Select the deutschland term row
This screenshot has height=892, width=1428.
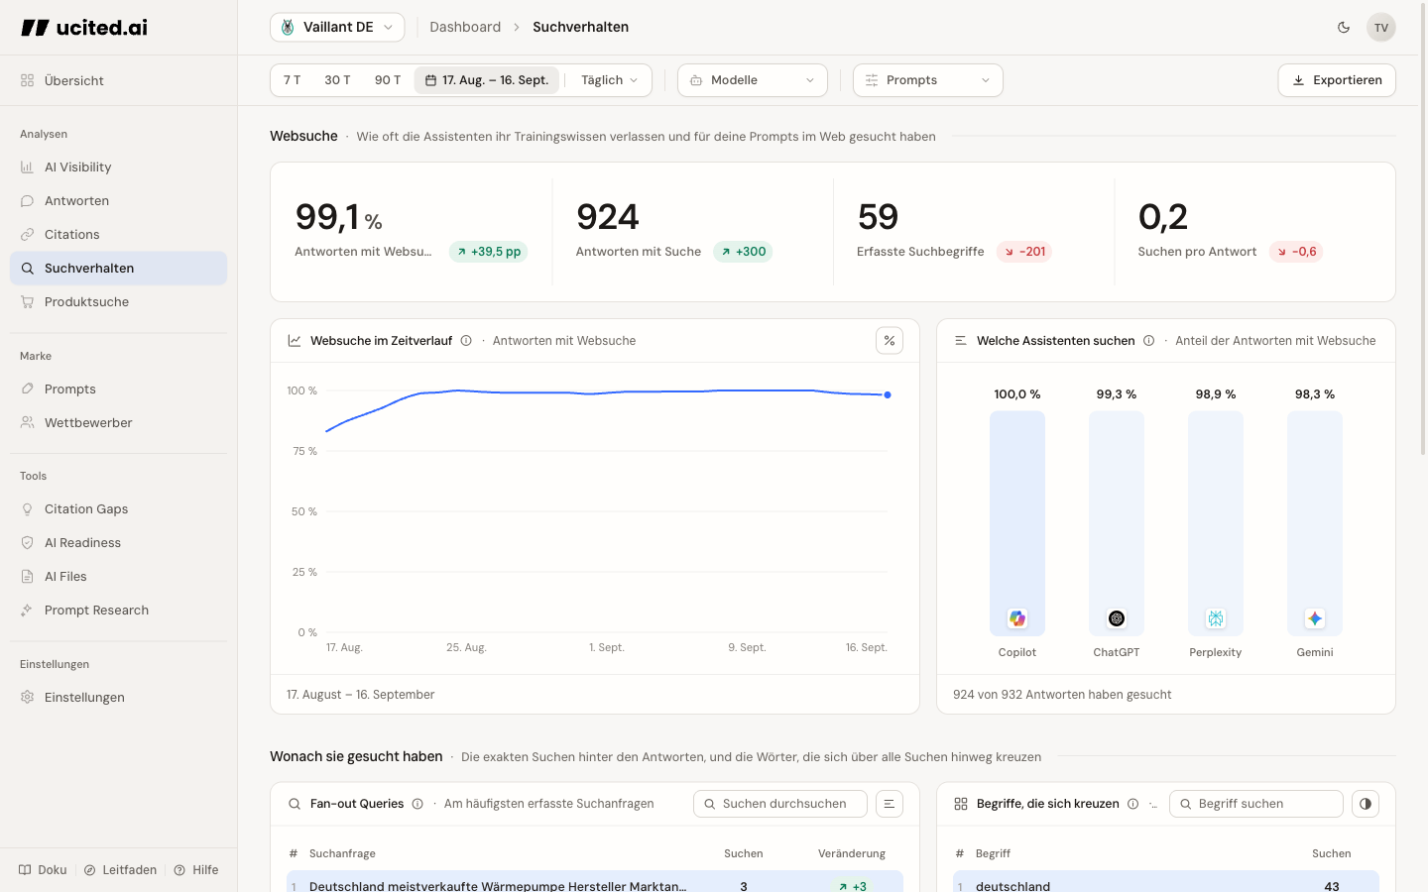1166,883
